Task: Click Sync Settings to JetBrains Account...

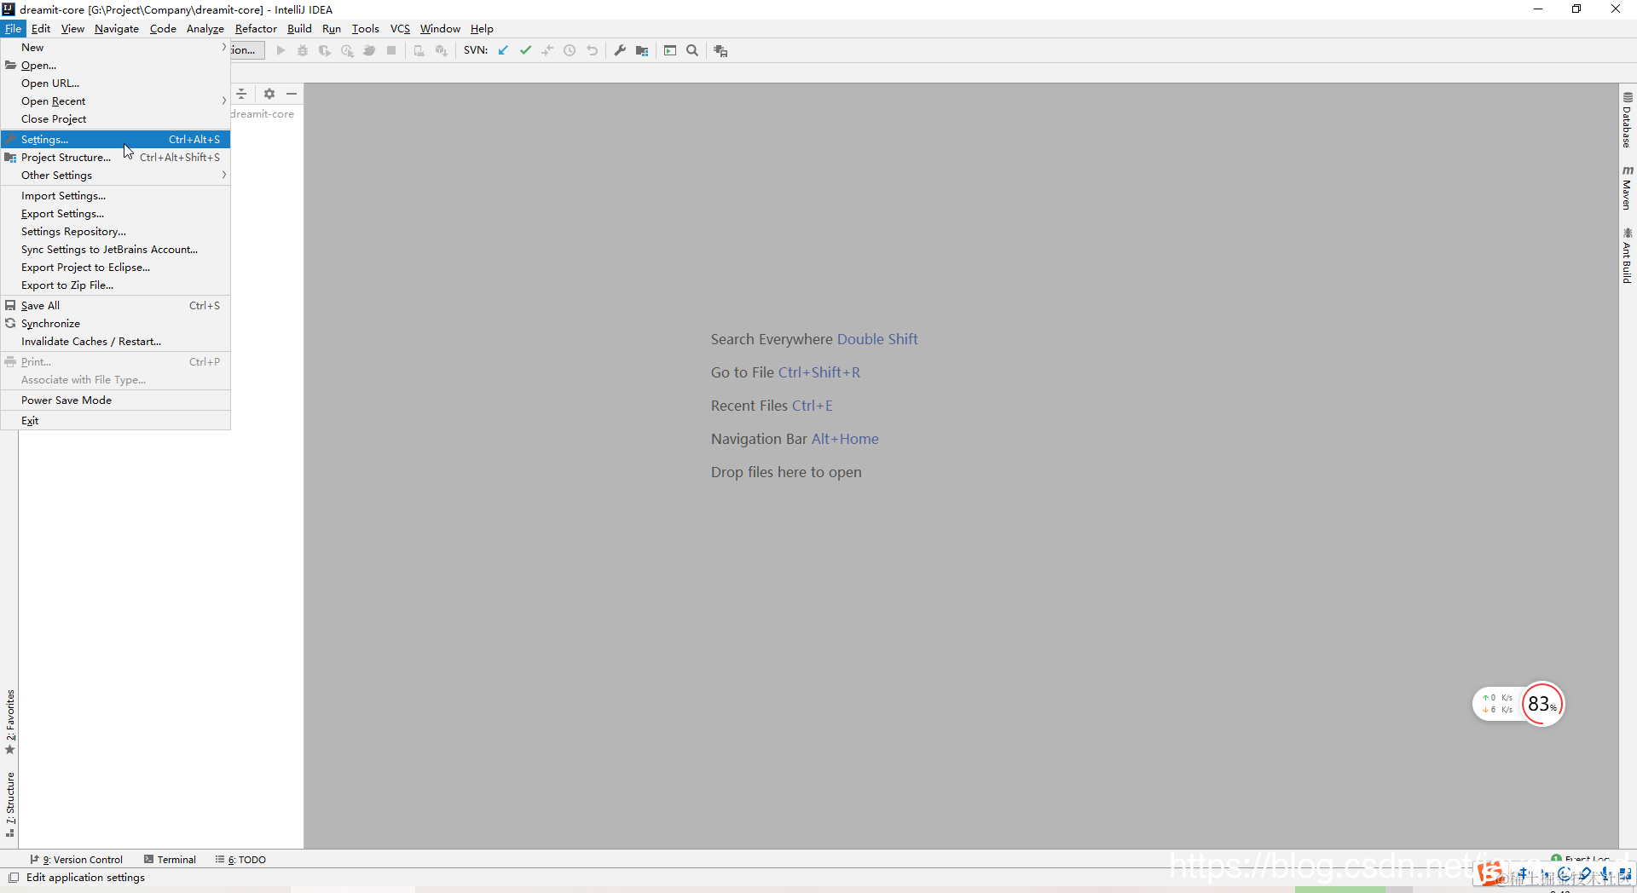Action: coord(116,250)
